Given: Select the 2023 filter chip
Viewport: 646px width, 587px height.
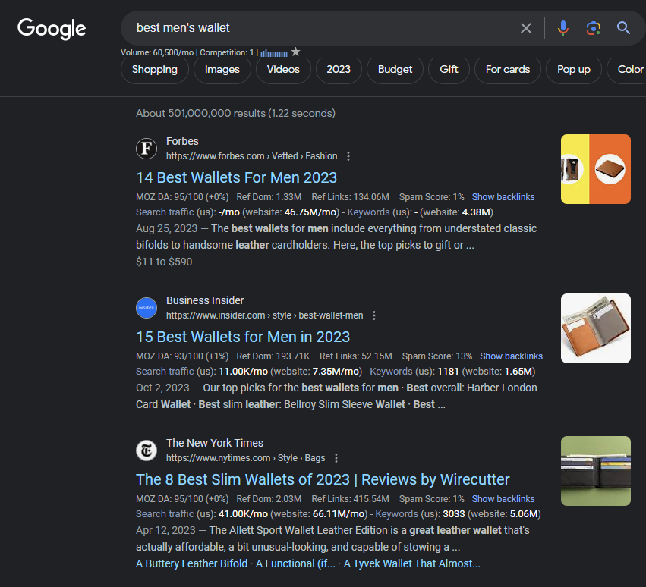Looking at the screenshot, I should tap(339, 70).
